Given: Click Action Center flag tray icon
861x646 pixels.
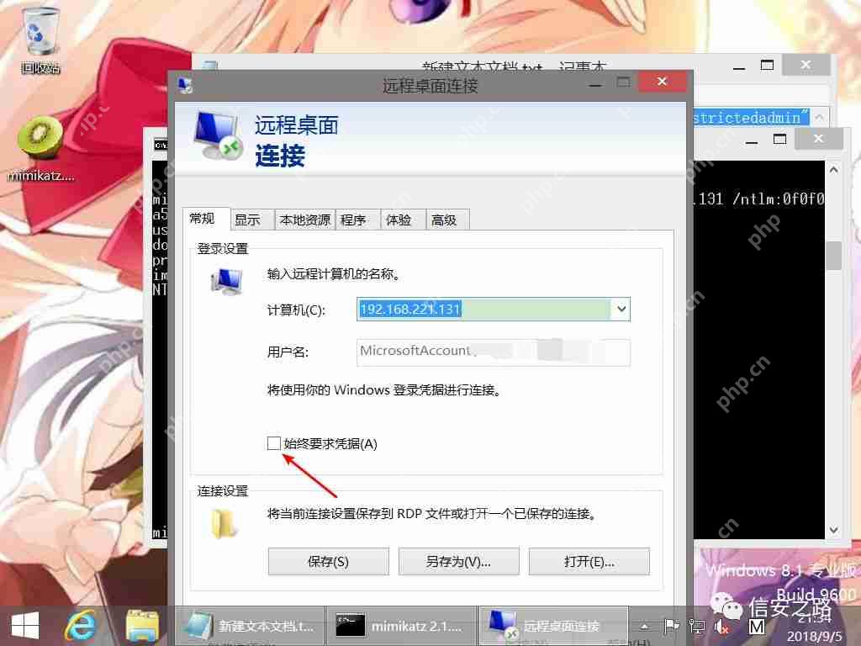Looking at the screenshot, I should [x=671, y=626].
